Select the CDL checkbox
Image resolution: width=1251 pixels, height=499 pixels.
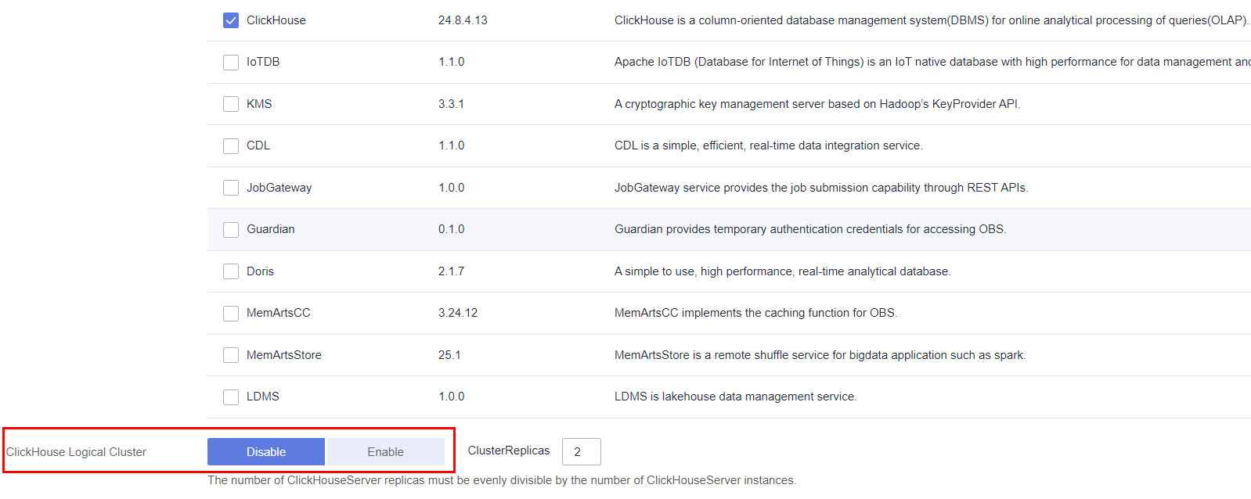click(231, 146)
